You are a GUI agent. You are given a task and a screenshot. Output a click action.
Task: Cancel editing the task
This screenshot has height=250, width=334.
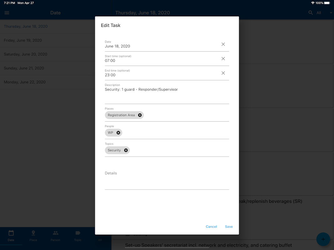tap(211, 227)
